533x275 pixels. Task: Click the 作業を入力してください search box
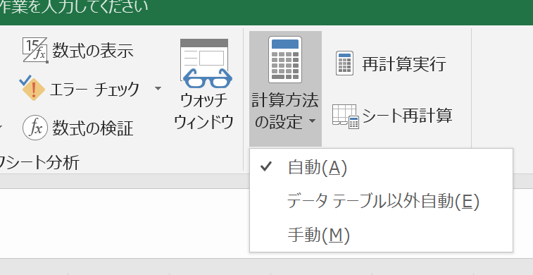pos(74,7)
